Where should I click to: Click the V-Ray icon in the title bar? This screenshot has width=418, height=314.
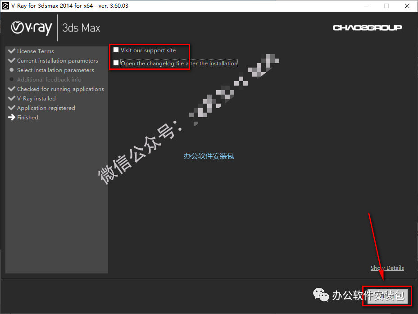5,6
